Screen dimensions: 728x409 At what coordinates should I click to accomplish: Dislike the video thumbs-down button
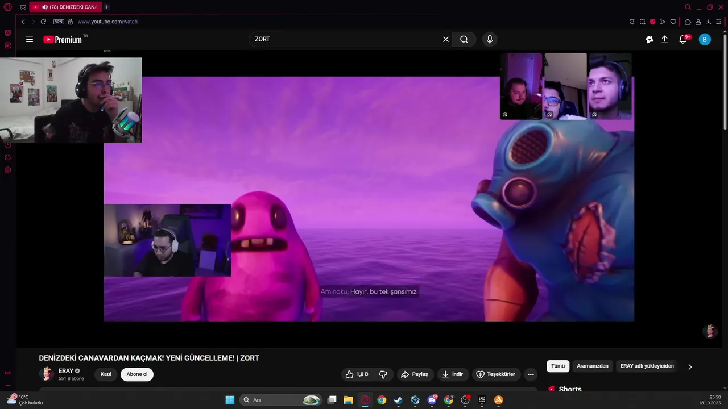pyautogui.click(x=383, y=374)
